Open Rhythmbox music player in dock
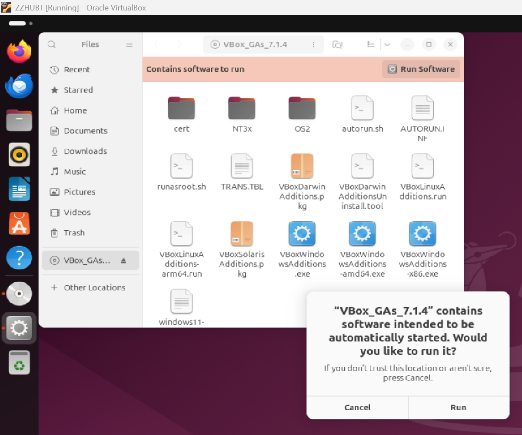Viewport: 522px width, 435px height. [x=19, y=154]
